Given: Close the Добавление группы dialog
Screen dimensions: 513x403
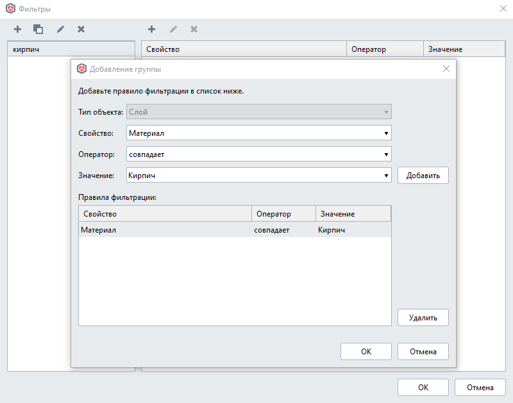Looking at the screenshot, I should coord(446,69).
